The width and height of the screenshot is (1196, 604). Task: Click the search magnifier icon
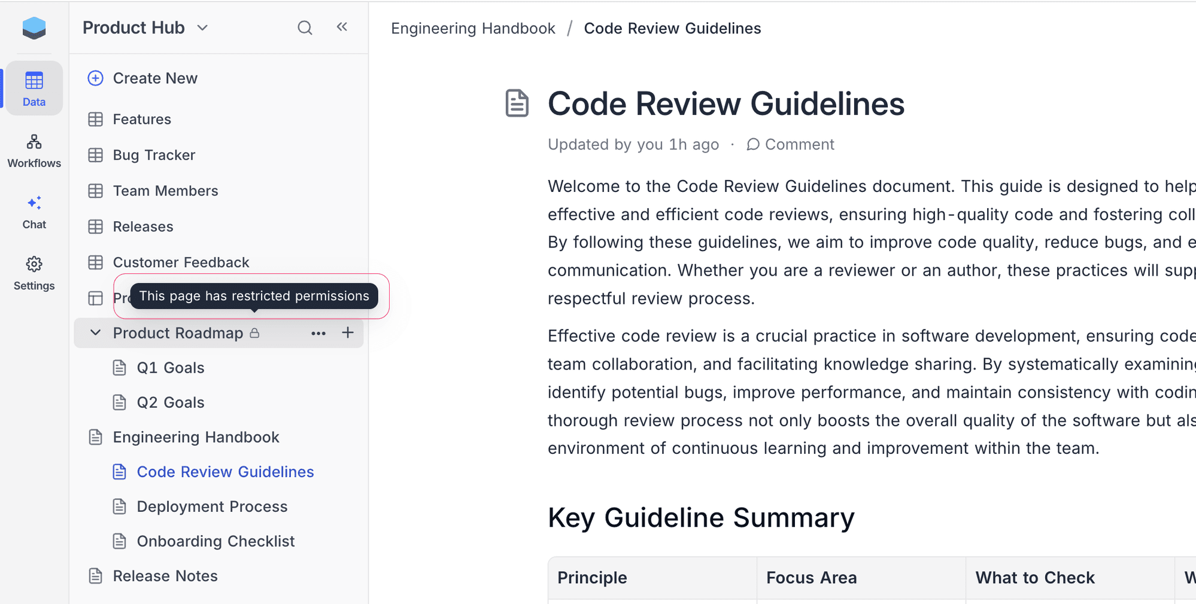pyautogui.click(x=305, y=28)
